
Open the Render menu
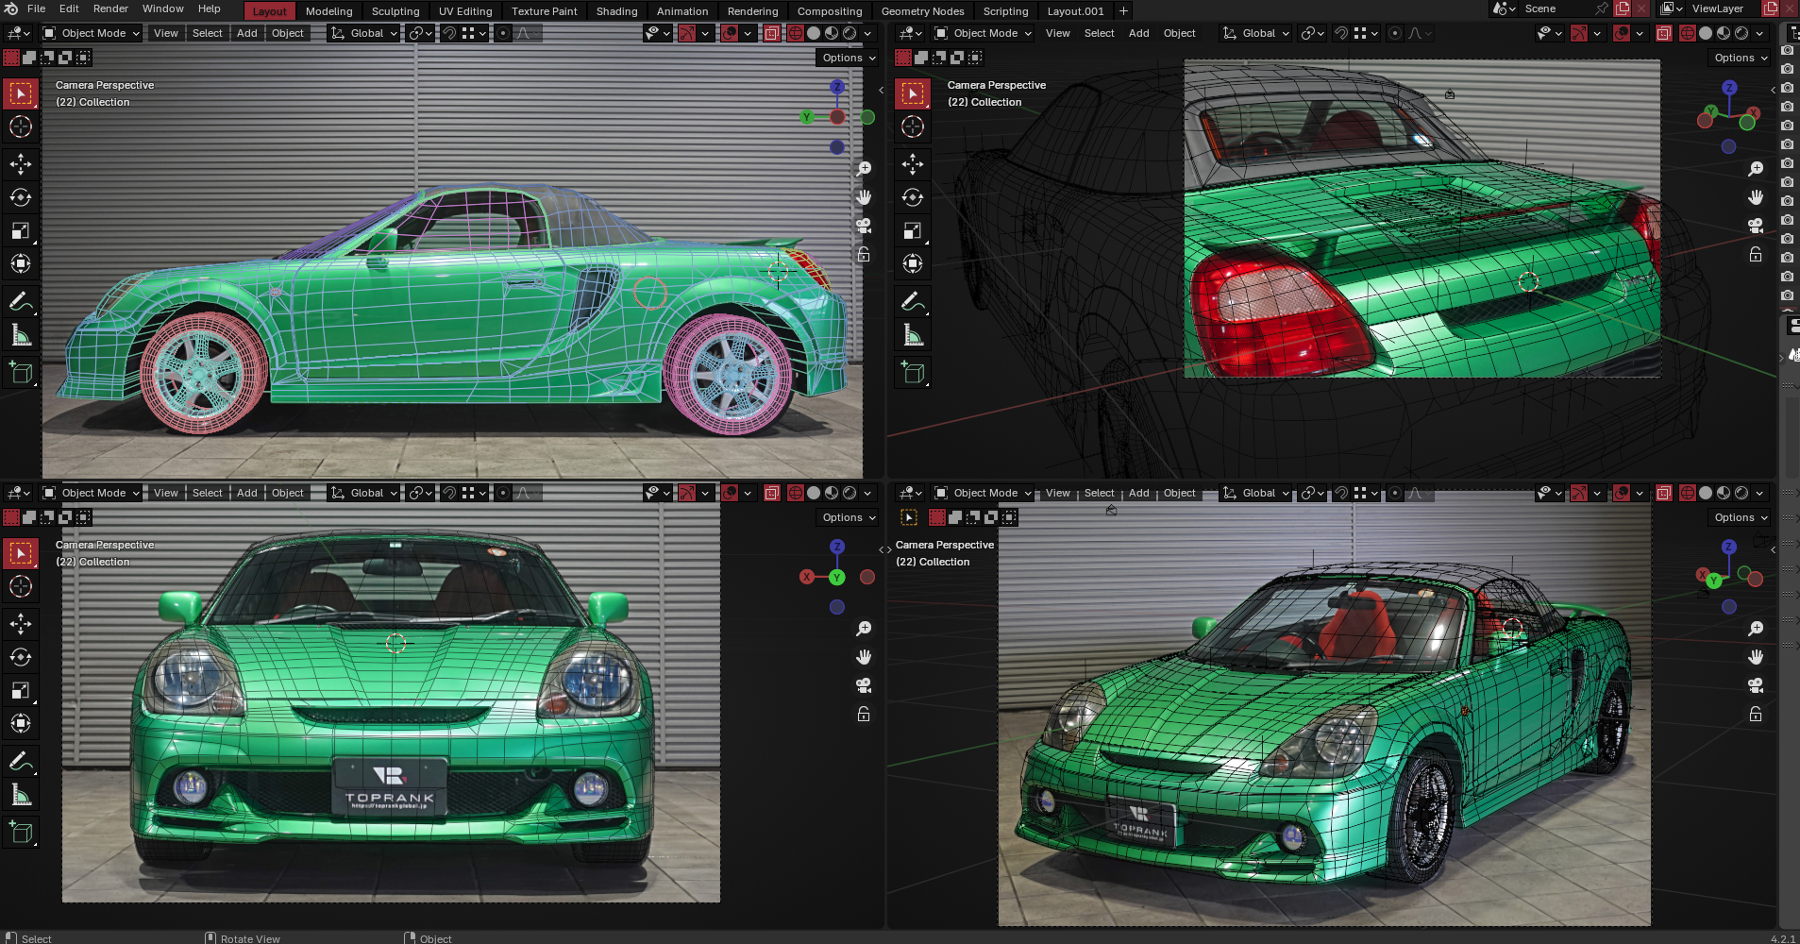110,8
